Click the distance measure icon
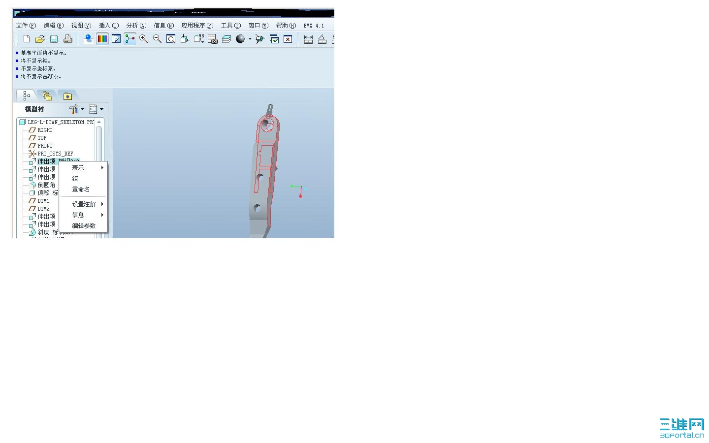 [x=308, y=39]
